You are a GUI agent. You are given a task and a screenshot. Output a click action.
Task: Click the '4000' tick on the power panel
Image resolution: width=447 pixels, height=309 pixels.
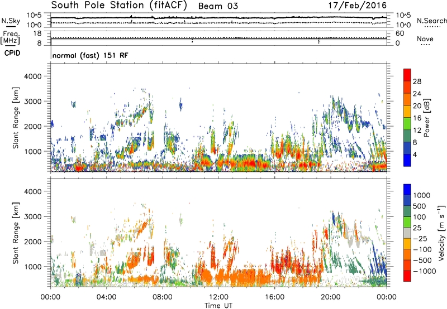point(32,76)
